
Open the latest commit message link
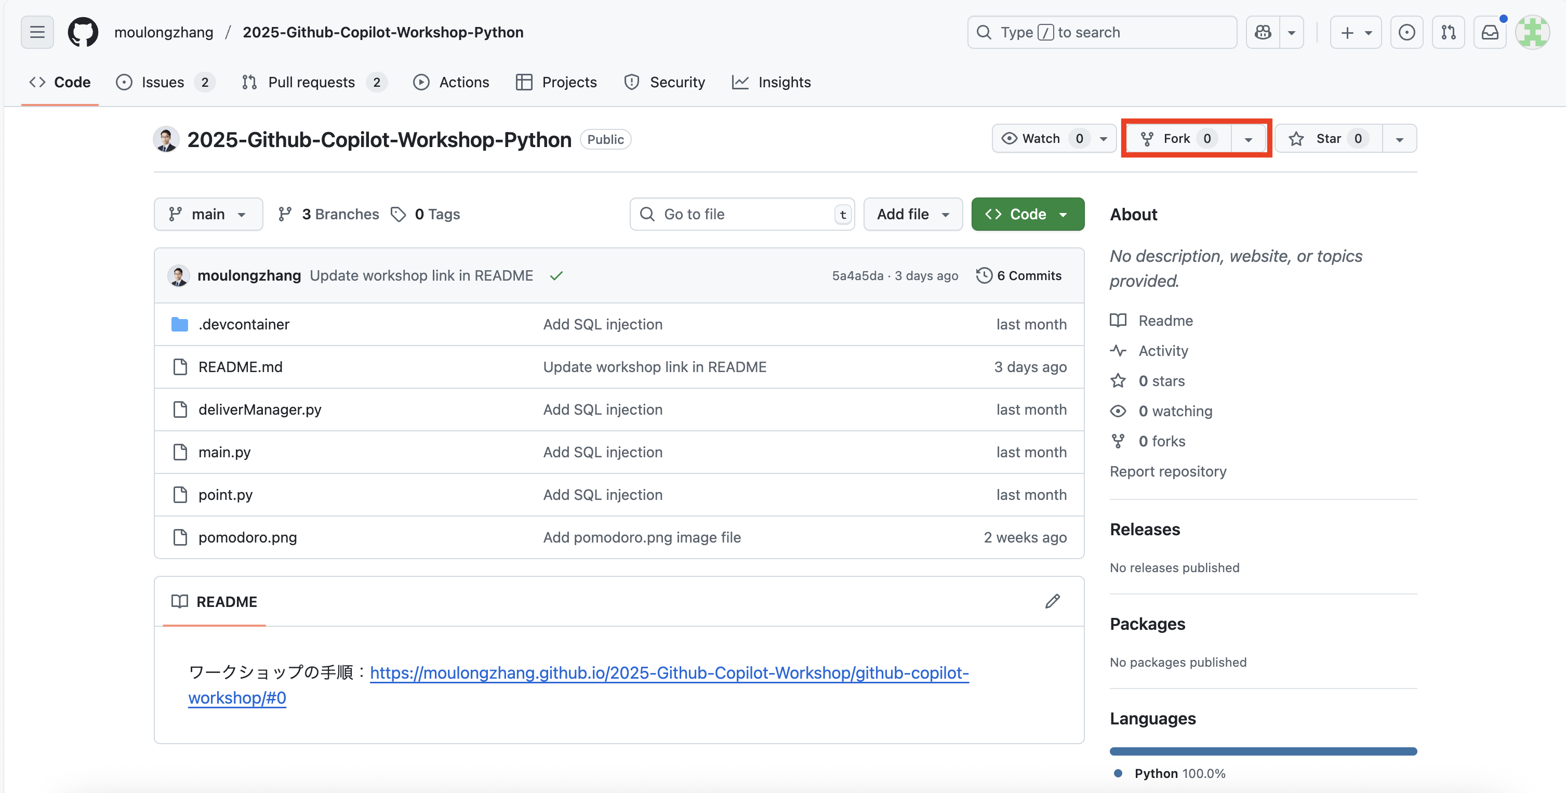[x=421, y=275]
